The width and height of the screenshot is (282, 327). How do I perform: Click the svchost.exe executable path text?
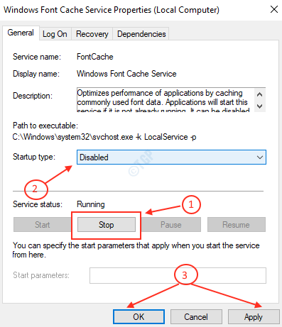click(x=104, y=137)
